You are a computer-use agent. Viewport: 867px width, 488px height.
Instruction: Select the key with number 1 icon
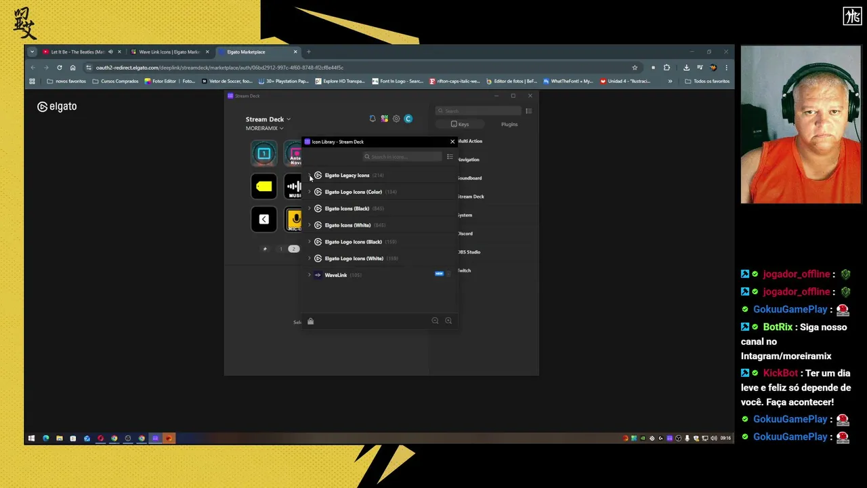(x=264, y=153)
